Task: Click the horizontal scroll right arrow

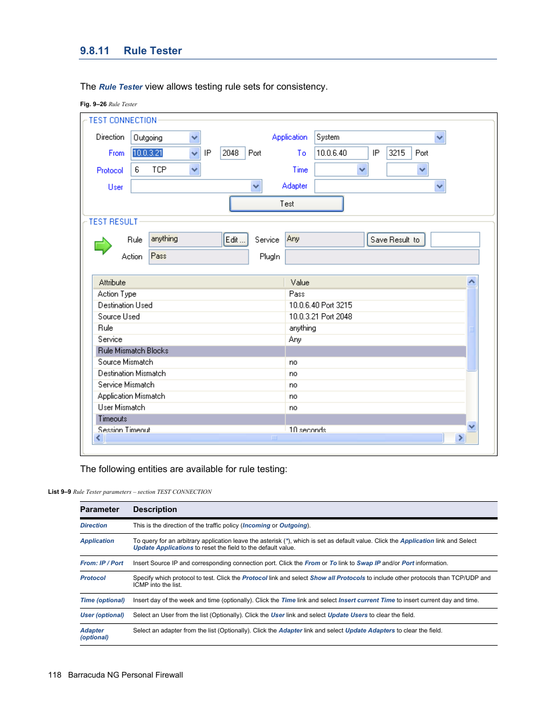Action: (460, 438)
